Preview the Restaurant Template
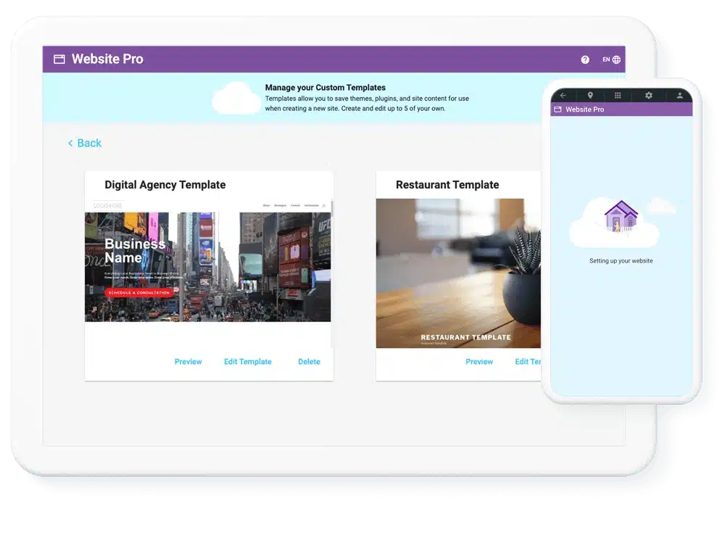725x533 pixels. (479, 361)
